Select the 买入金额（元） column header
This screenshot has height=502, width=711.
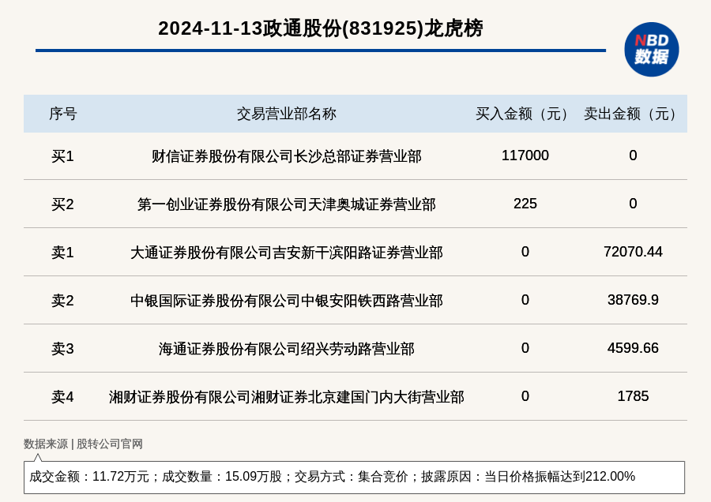[x=525, y=114]
